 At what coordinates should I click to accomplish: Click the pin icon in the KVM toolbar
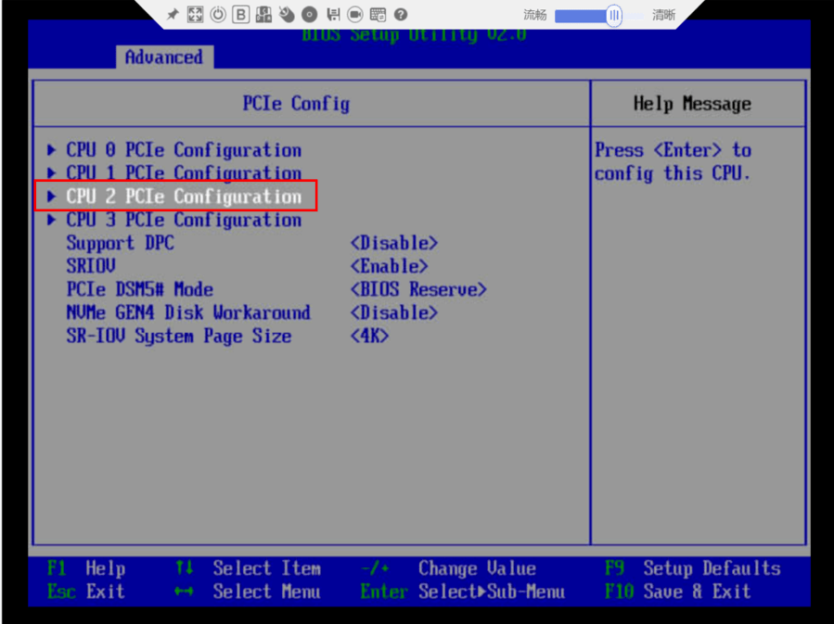(x=173, y=14)
